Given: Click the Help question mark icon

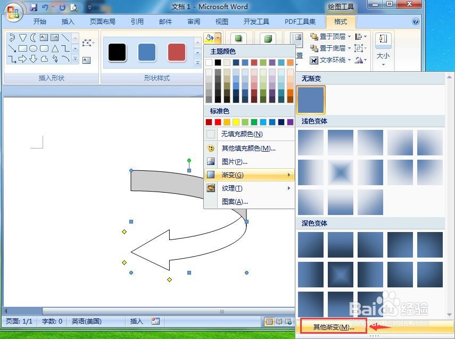Looking at the screenshot, I should click(415, 21).
